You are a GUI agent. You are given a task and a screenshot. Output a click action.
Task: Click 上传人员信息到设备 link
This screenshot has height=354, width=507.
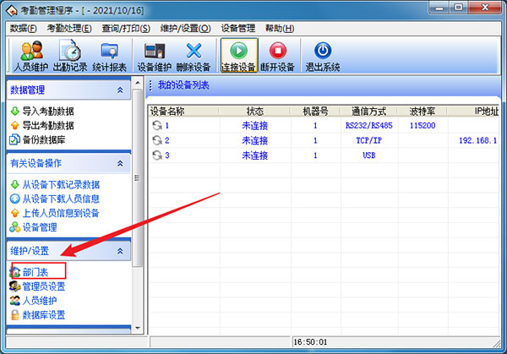click(61, 213)
